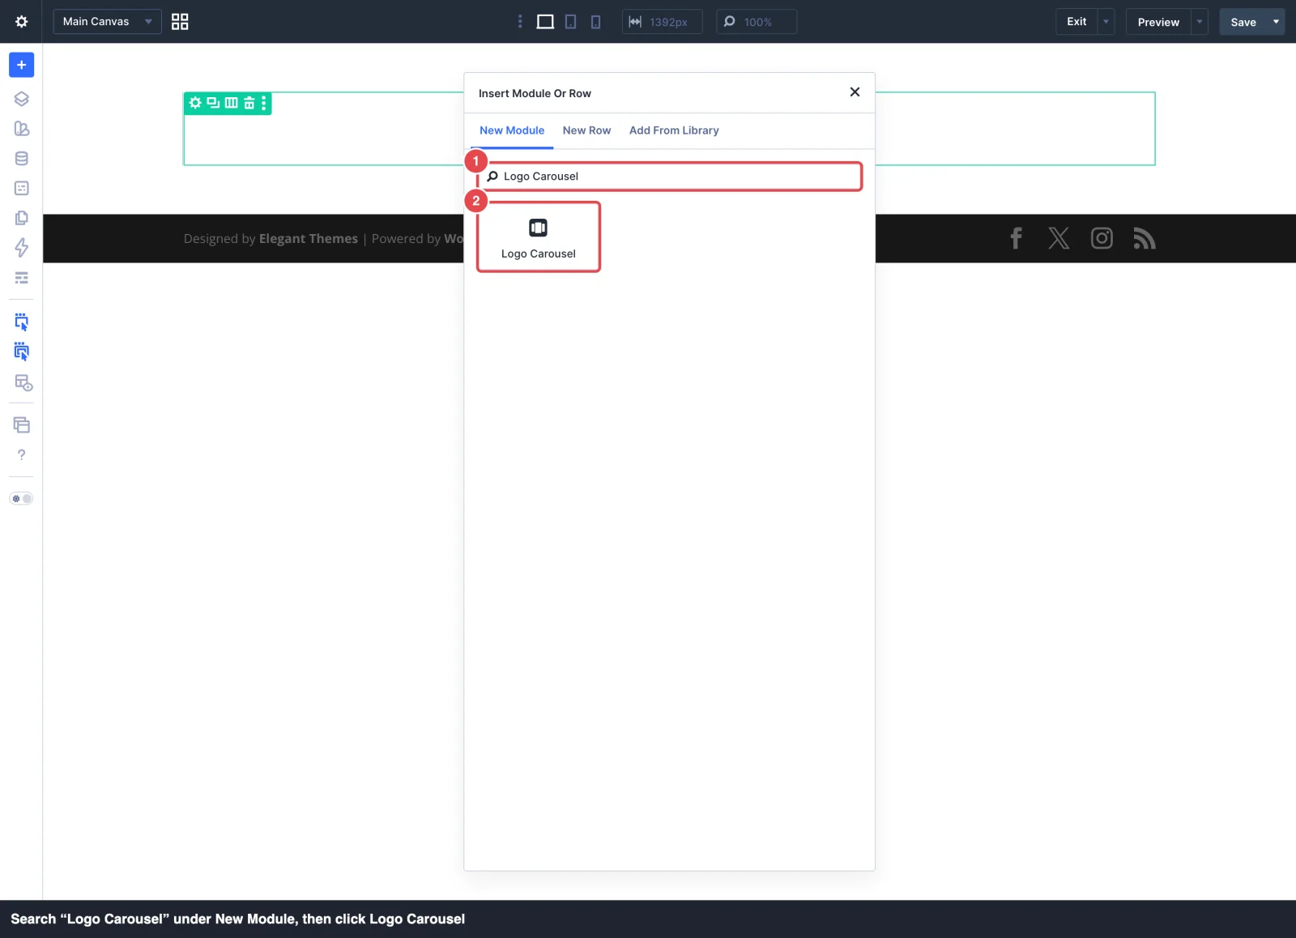The height and width of the screenshot is (938, 1296).
Task: Close the Insert Module Or Row dialog
Action: coord(855,92)
